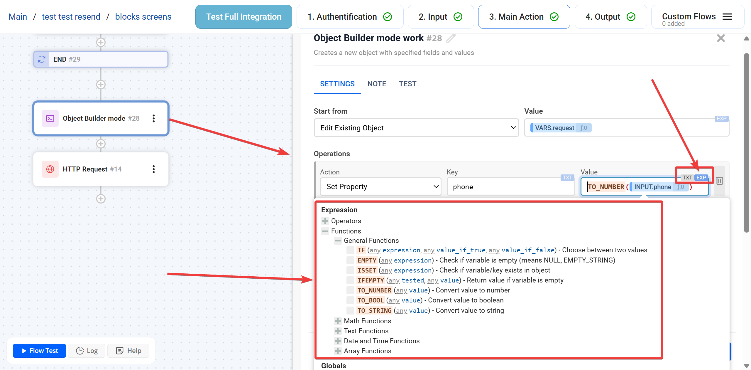This screenshot has height=370, width=751.
Task: Click the Flow Test button
Action: (x=40, y=351)
